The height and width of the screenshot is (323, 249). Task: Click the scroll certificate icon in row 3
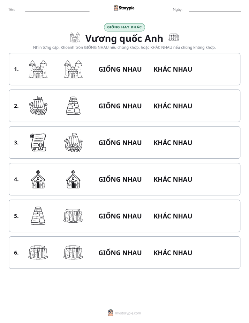pos(38,143)
